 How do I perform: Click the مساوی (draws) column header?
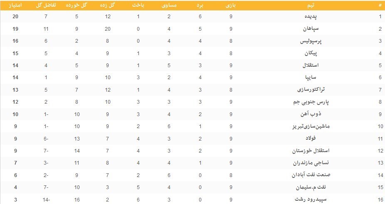tap(169, 5)
